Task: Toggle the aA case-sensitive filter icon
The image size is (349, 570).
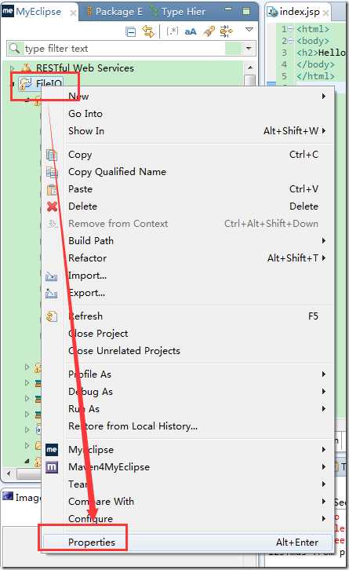Action: tap(191, 31)
